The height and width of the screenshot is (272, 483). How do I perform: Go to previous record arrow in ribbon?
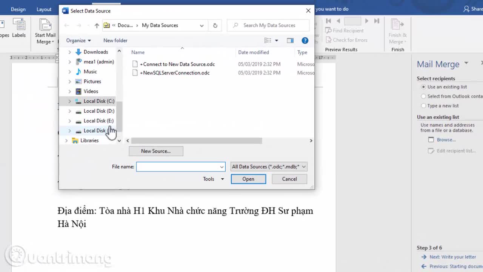tap(338, 21)
